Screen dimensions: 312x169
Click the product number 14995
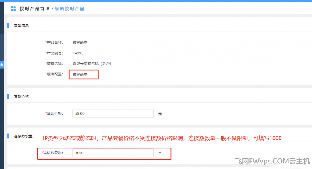78,53
